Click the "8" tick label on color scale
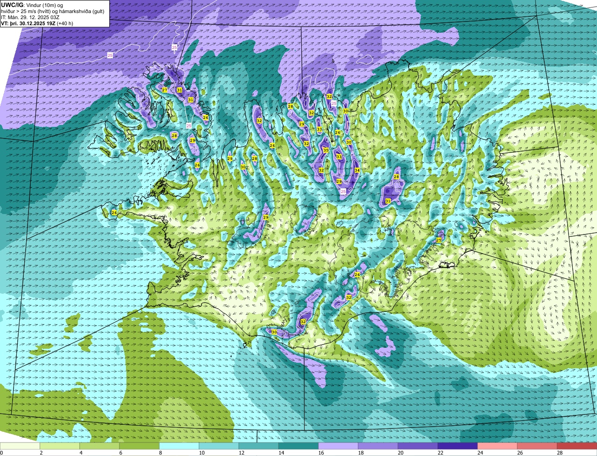This screenshot has width=597, height=456. coord(160,453)
